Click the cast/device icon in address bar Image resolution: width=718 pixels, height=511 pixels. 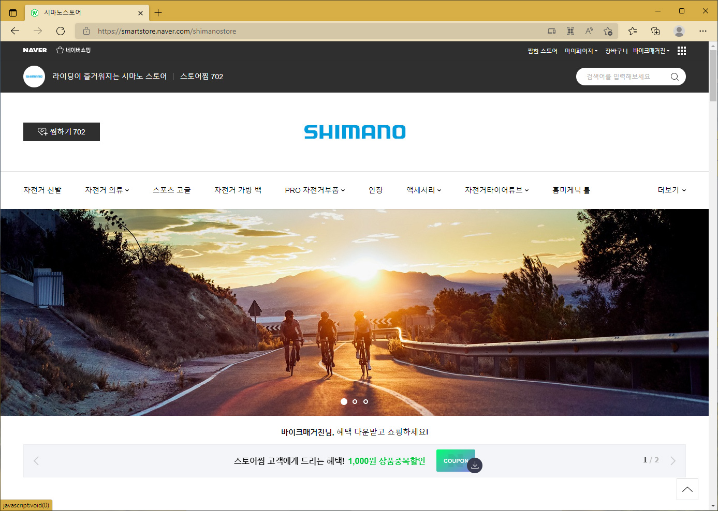click(x=552, y=31)
